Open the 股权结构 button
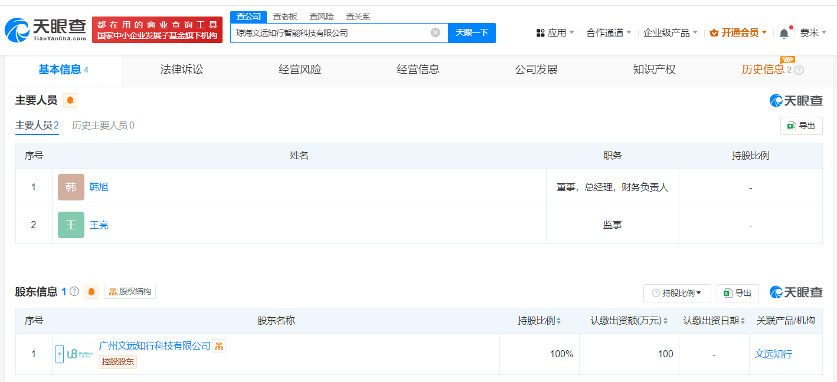837x382 pixels. [x=130, y=291]
